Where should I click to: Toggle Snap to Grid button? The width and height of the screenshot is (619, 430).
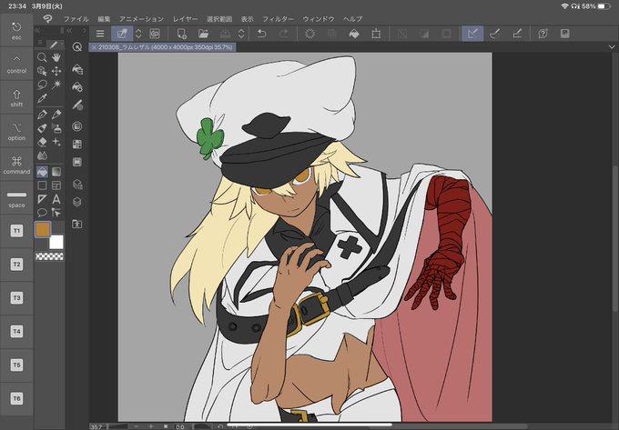tap(517, 34)
